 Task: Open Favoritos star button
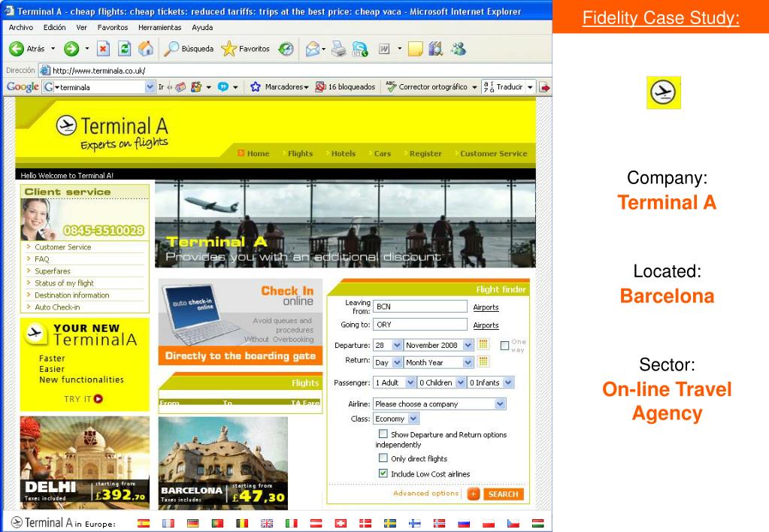(245, 49)
